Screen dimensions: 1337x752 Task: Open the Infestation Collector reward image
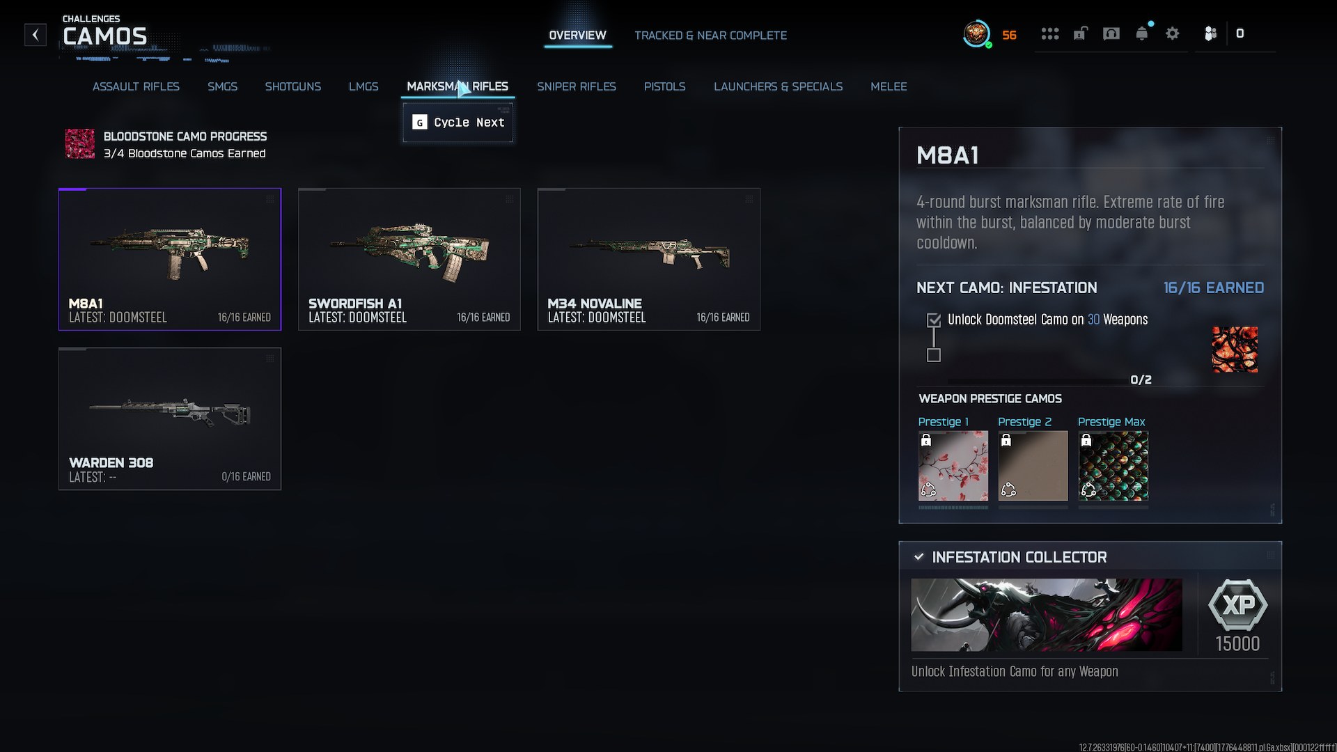point(1047,615)
